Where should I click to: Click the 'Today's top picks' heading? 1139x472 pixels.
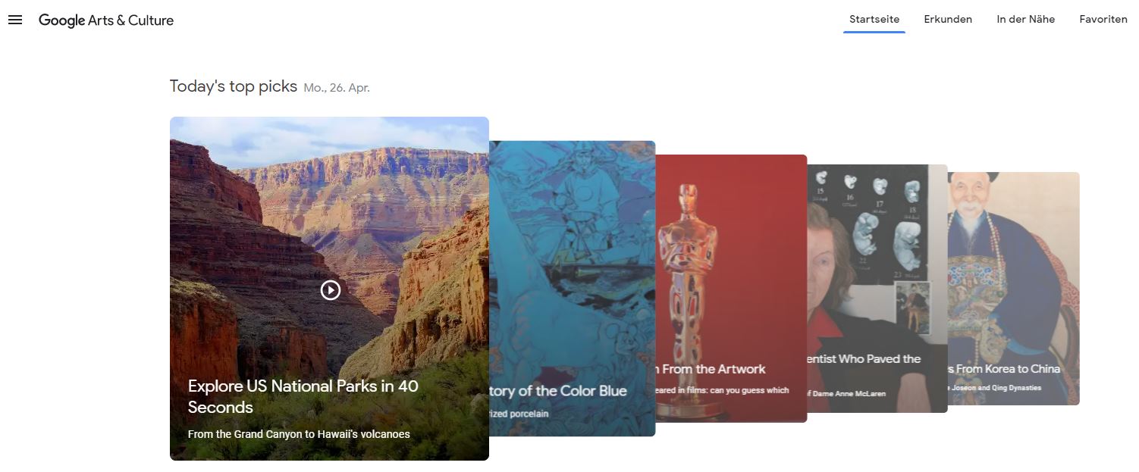pyautogui.click(x=234, y=86)
